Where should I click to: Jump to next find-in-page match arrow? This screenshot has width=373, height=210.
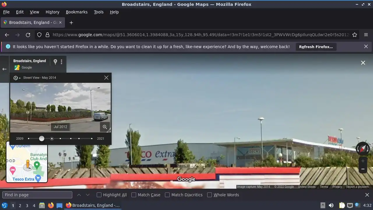(88, 195)
